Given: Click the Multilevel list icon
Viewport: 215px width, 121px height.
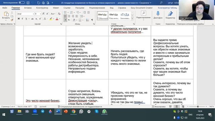Looking at the screenshot, I should pos(78,12).
